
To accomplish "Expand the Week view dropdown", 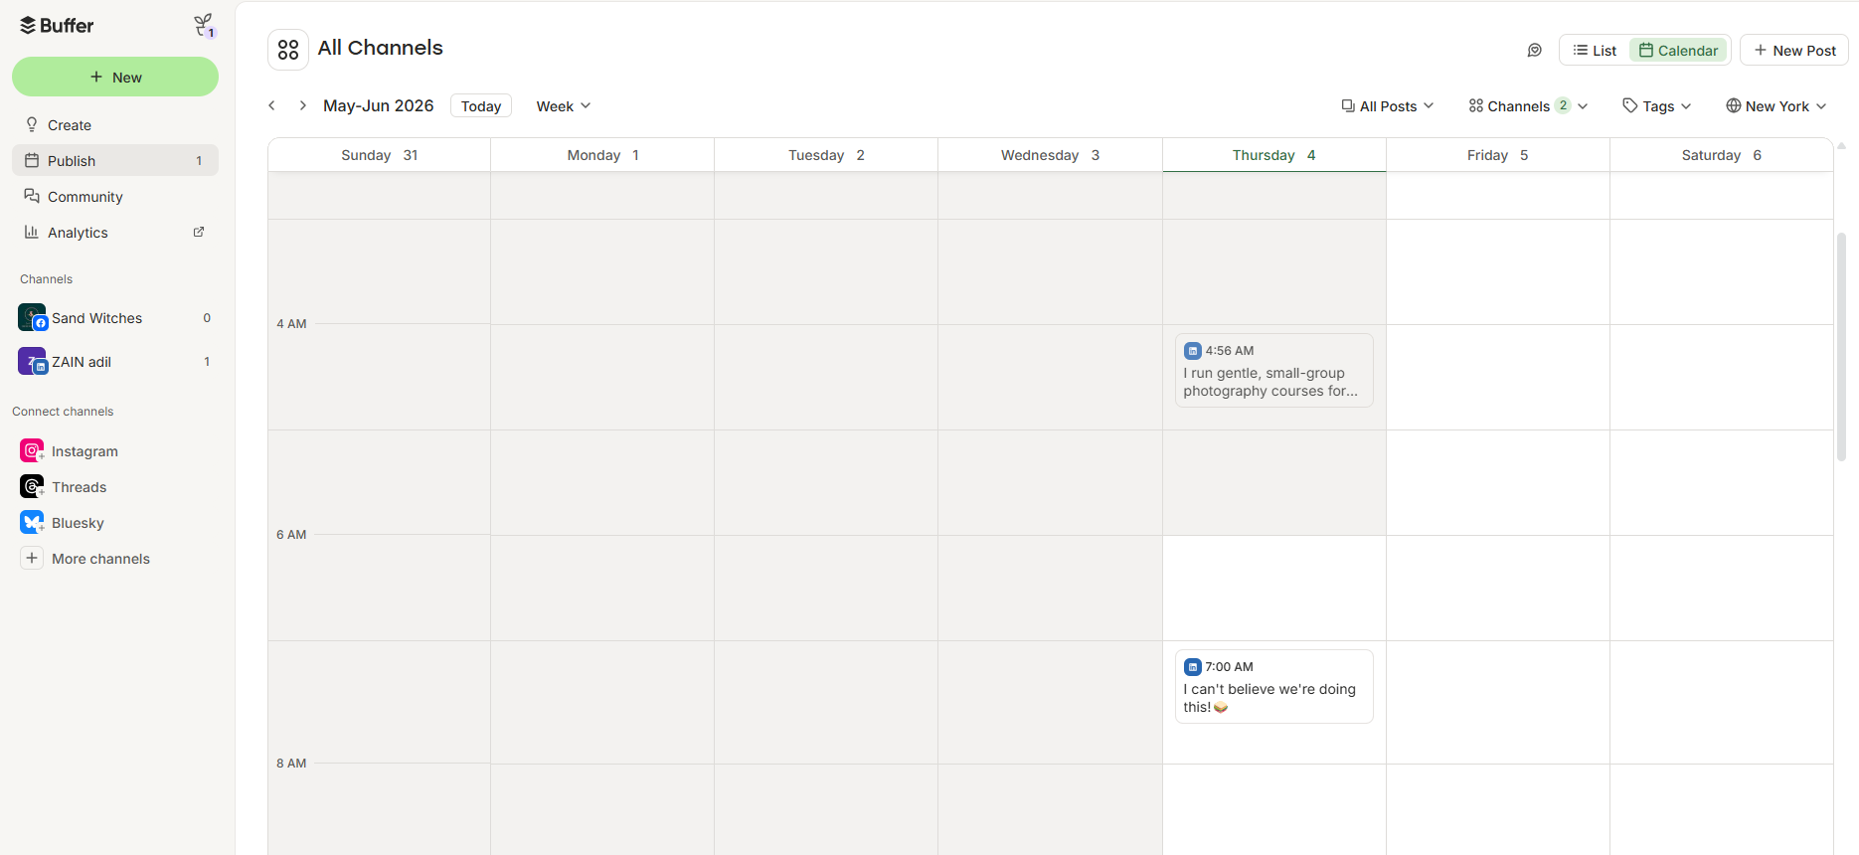I will (563, 106).
